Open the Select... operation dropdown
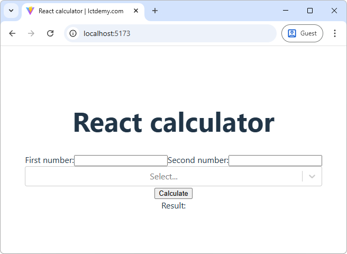Screen dimensions: 347x254 tap(163, 177)
